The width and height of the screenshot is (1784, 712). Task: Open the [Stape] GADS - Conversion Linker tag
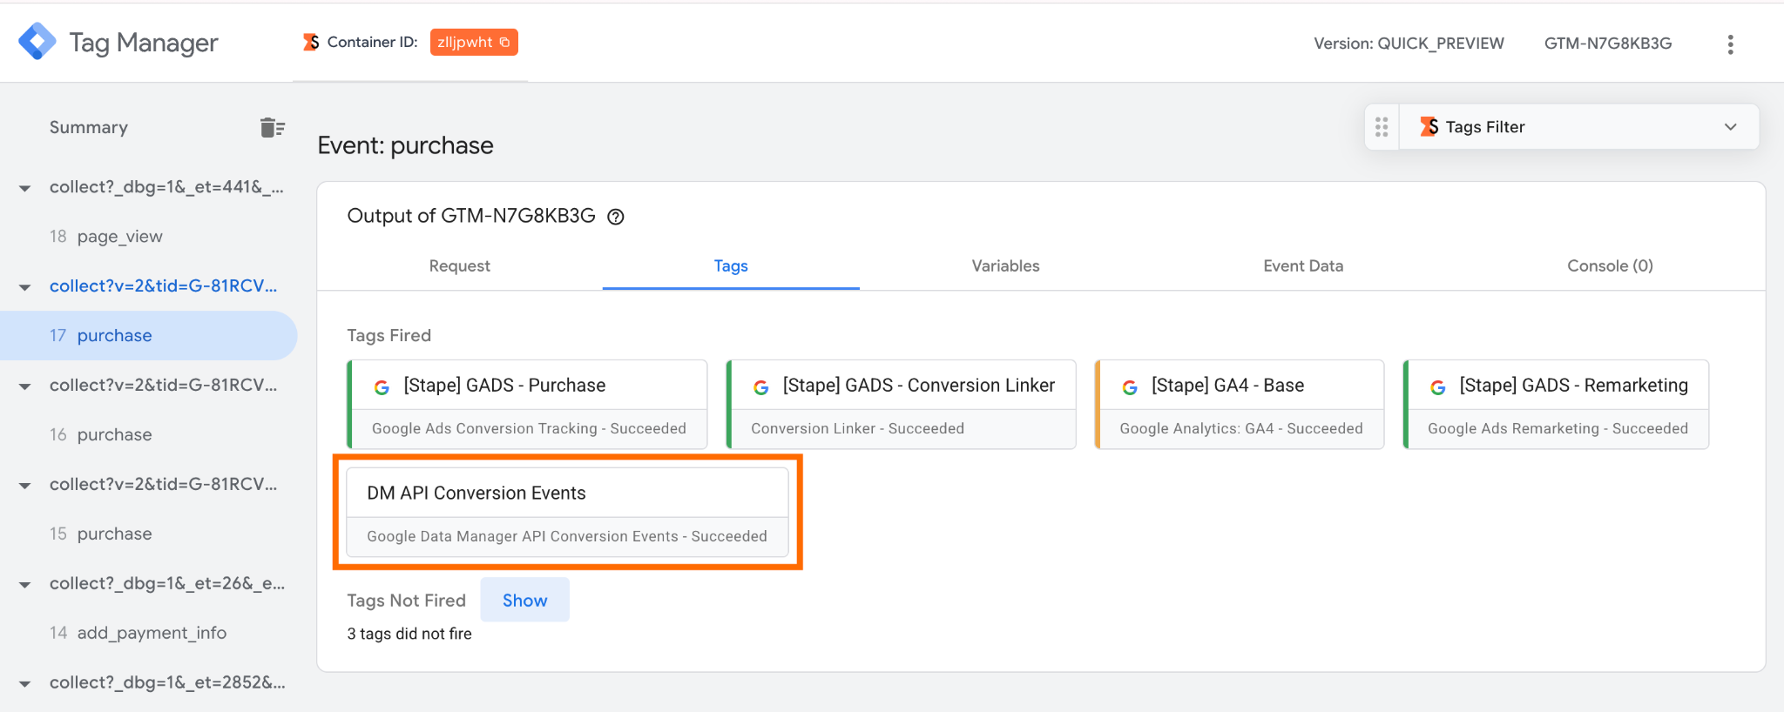click(x=902, y=405)
